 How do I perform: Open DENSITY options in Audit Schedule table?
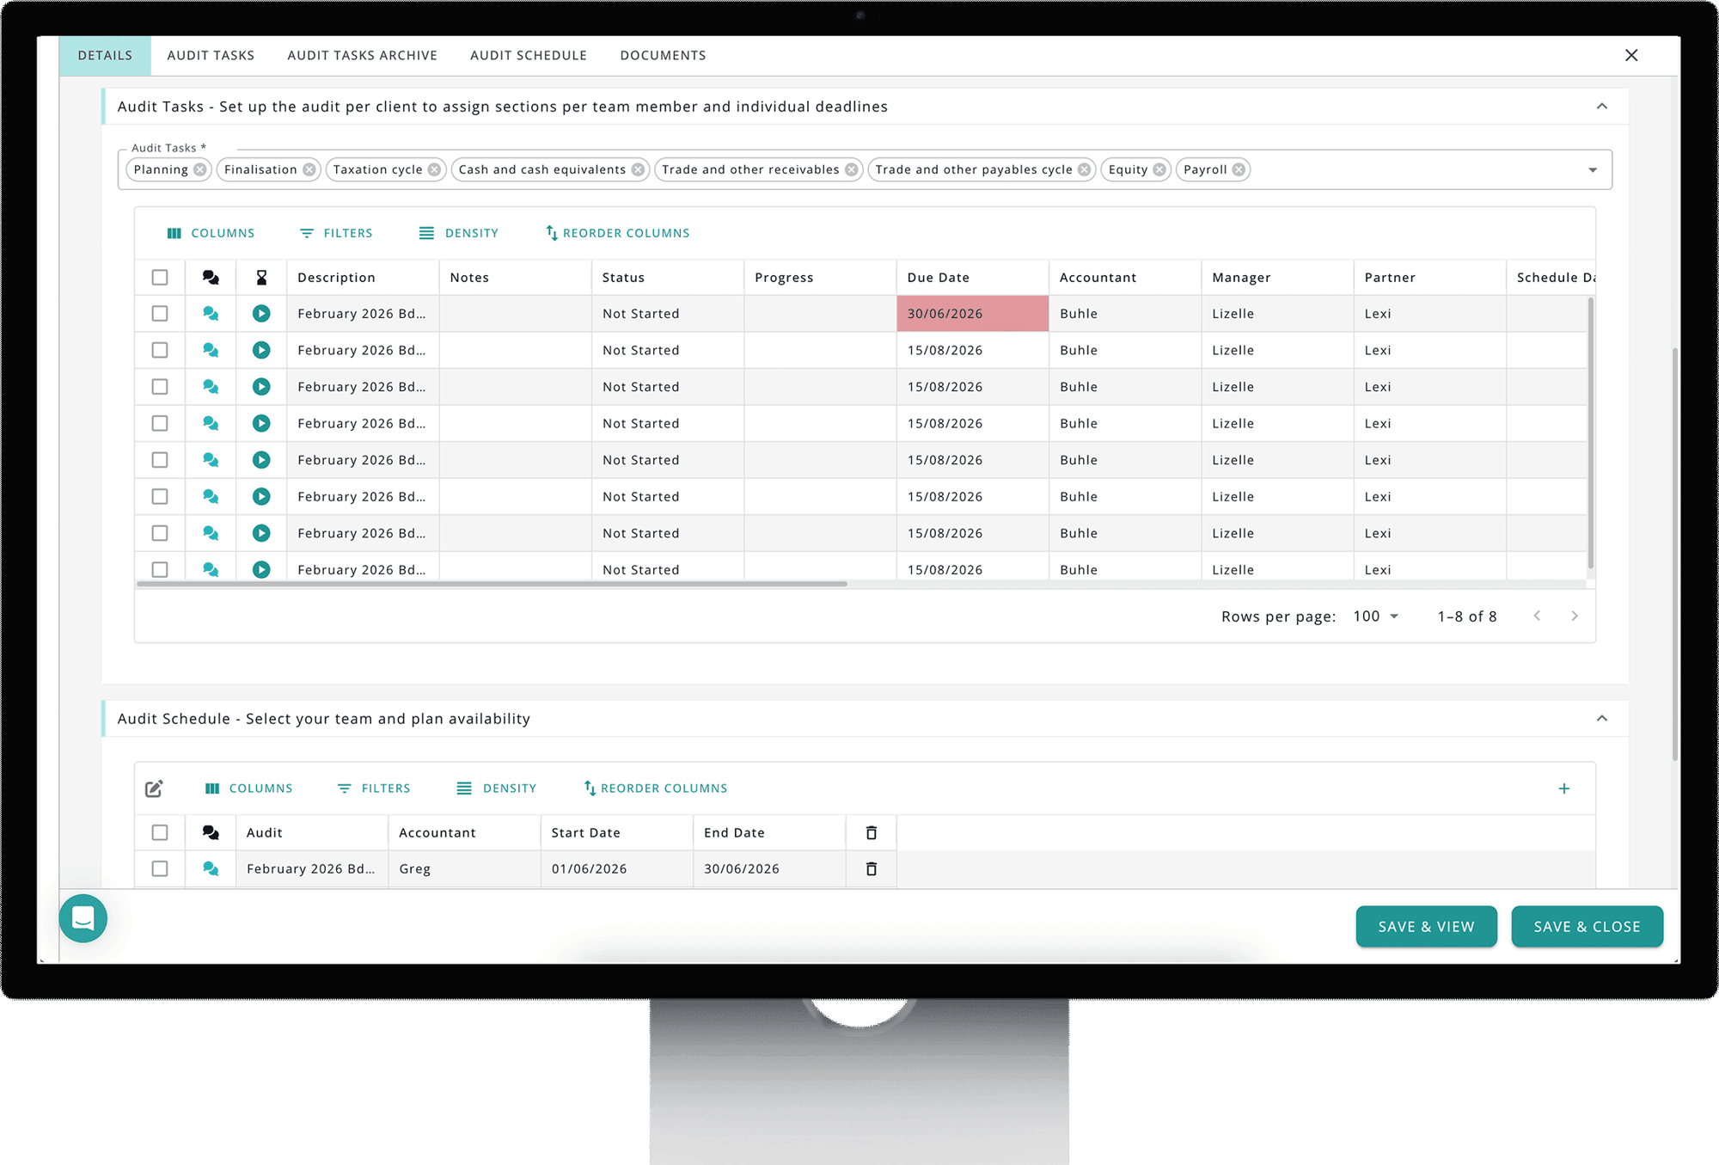(x=497, y=788)
